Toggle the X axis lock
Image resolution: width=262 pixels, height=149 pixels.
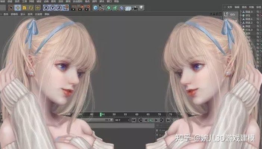[x=46, y=8]
